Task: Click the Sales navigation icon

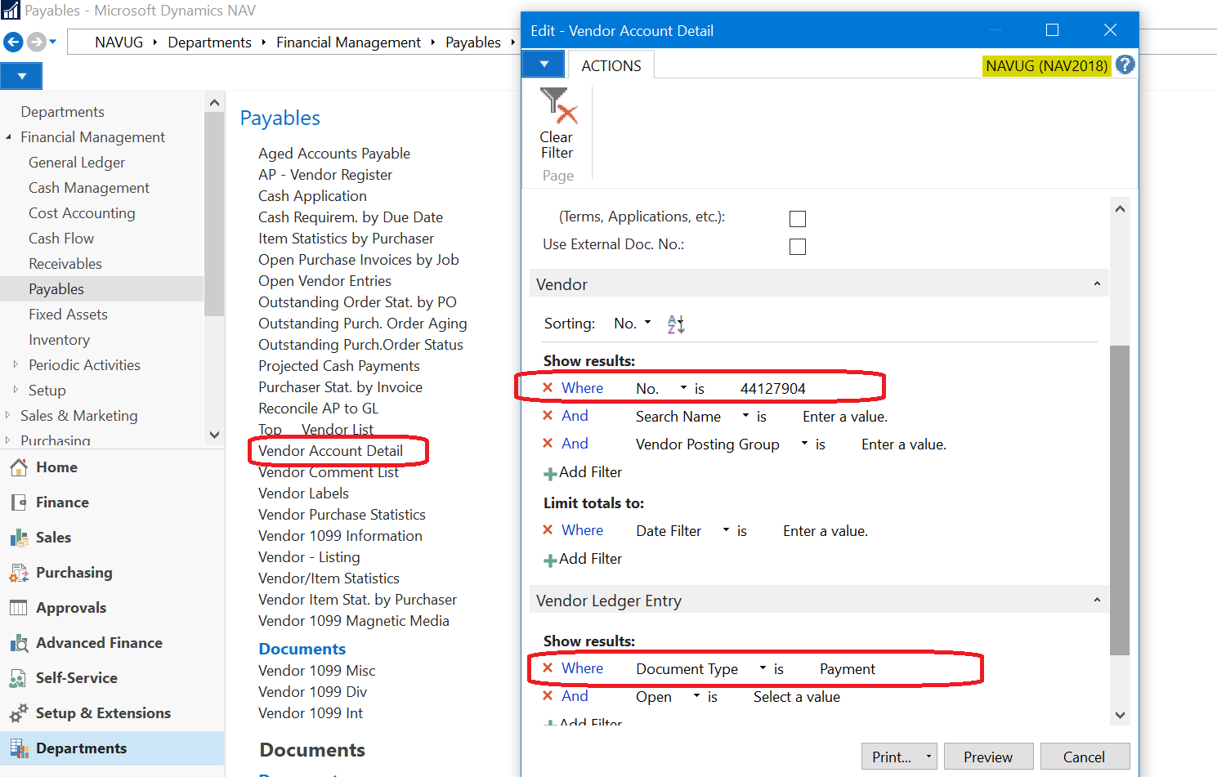Action: tap(18, 538)
